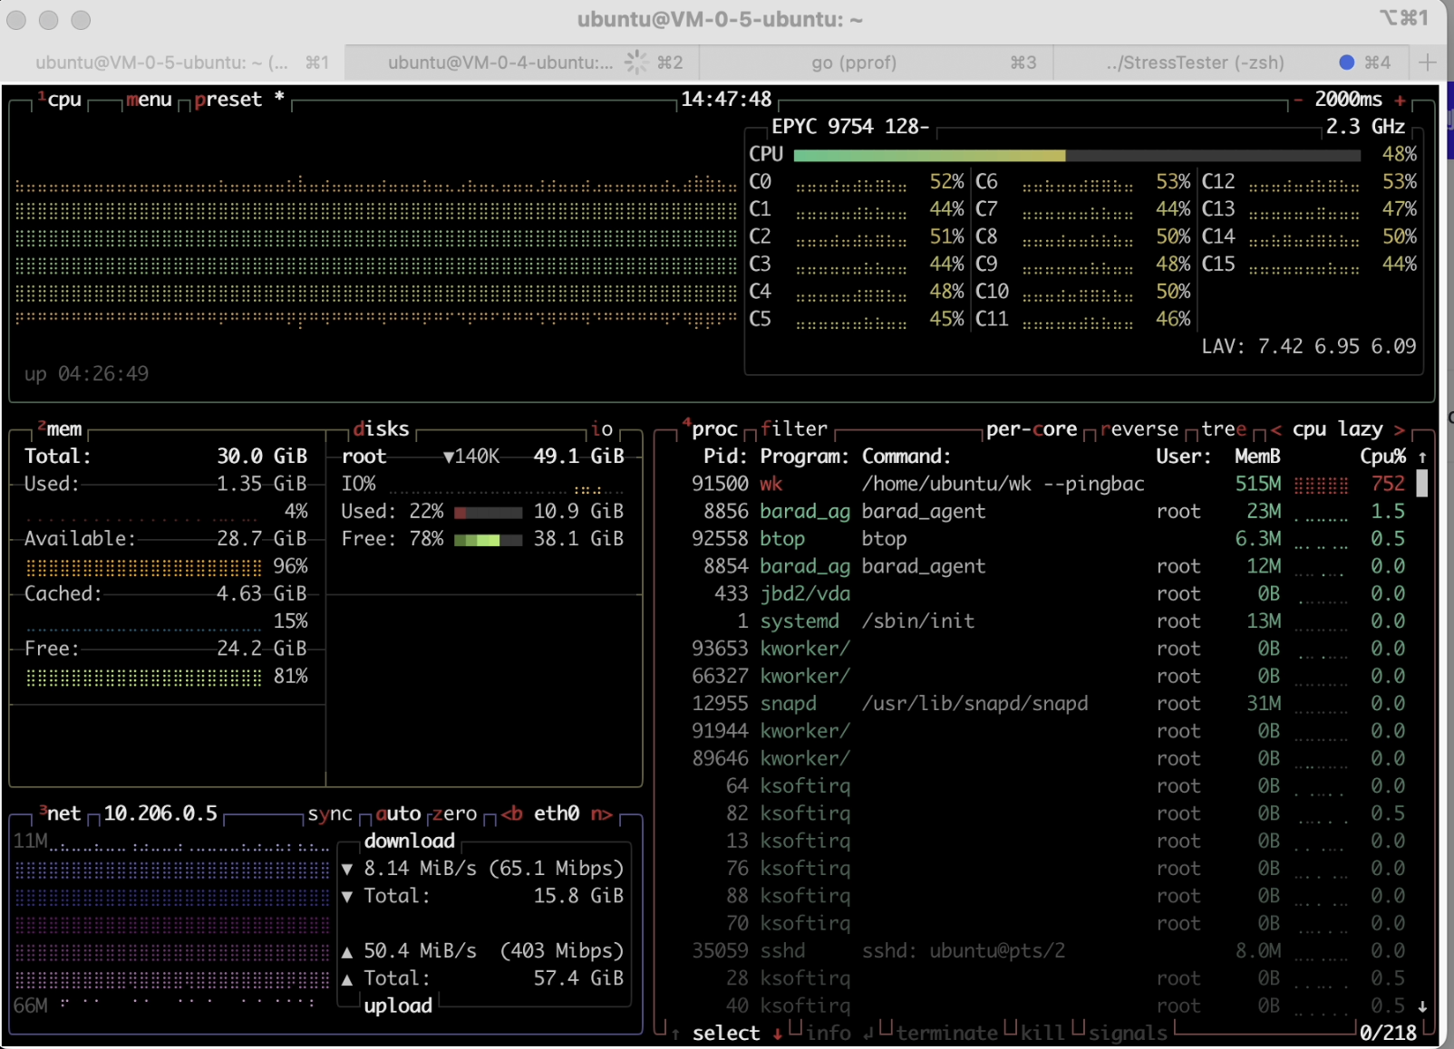Click the plus to increase update interval

1400,101
